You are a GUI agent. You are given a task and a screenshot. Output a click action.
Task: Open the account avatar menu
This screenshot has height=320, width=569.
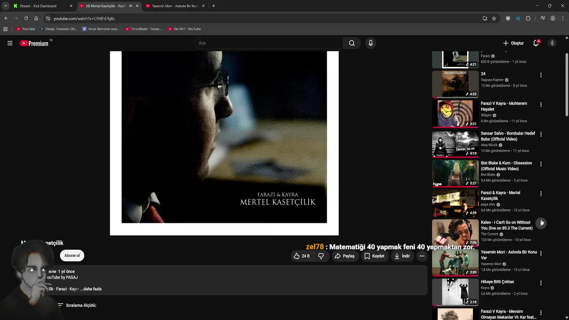pyautogui.click(x=552, y=43)
